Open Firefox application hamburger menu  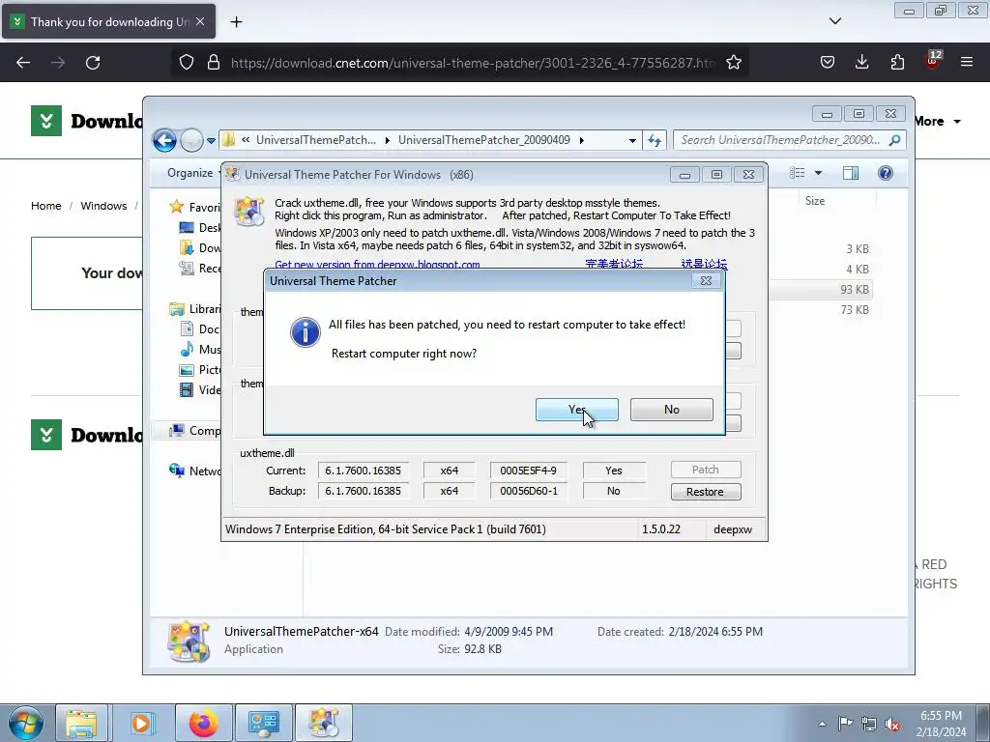pyautogui.click(x=967, y=62)
